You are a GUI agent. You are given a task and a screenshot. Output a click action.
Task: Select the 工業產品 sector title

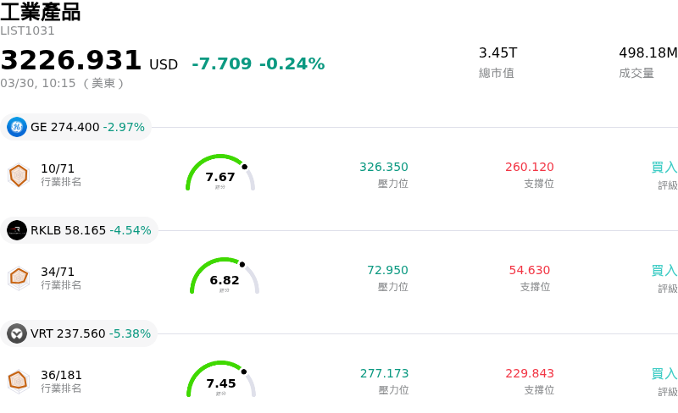pos(41,12)
